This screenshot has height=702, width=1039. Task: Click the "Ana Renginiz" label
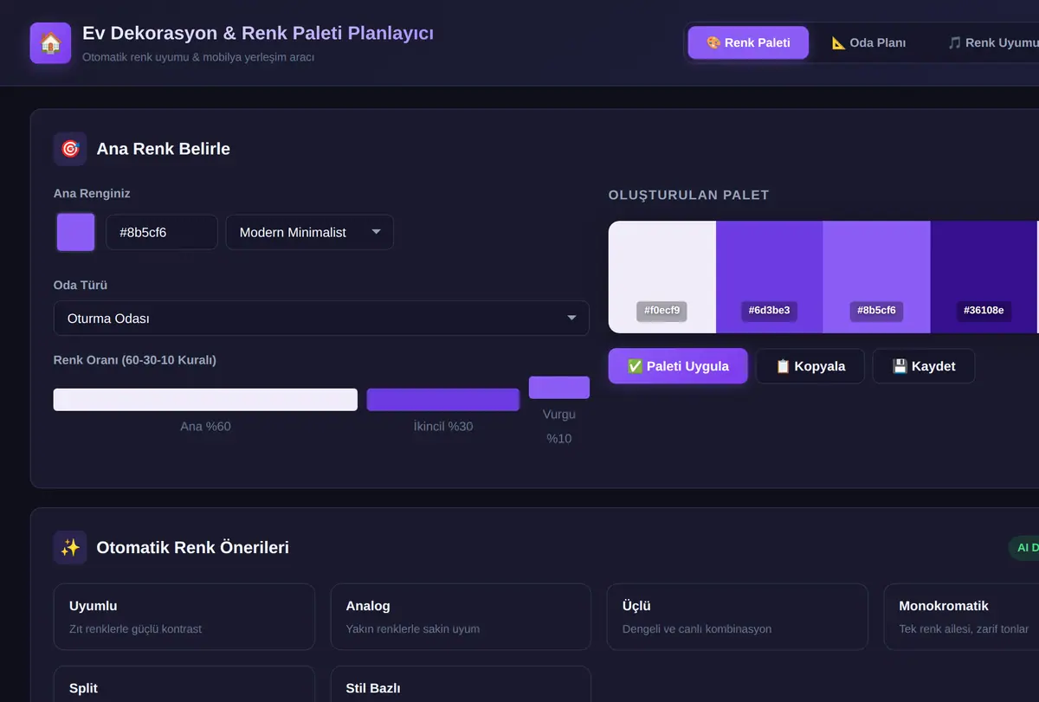92,193
